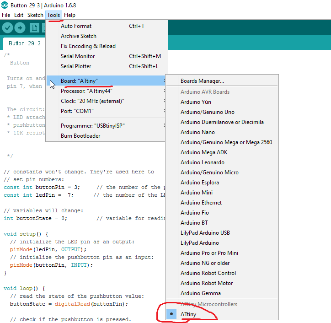Screen dimensions: 331x323
Task: Close the Tools menu via menu bar
Action: [53, 15]
